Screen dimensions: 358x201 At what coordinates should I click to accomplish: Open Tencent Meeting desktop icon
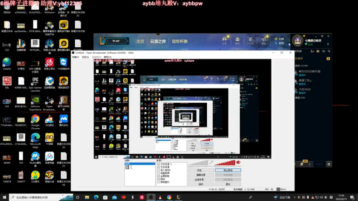[x=64, y=120]
